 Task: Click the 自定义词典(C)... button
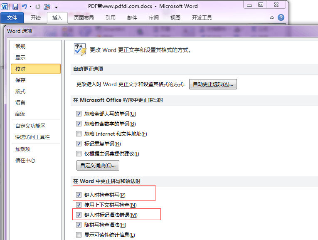(98, 166)
